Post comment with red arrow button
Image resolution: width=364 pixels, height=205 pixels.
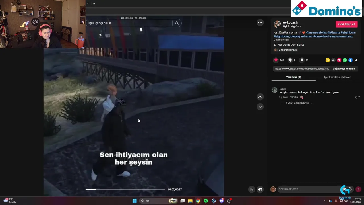(x=358, y=189)
